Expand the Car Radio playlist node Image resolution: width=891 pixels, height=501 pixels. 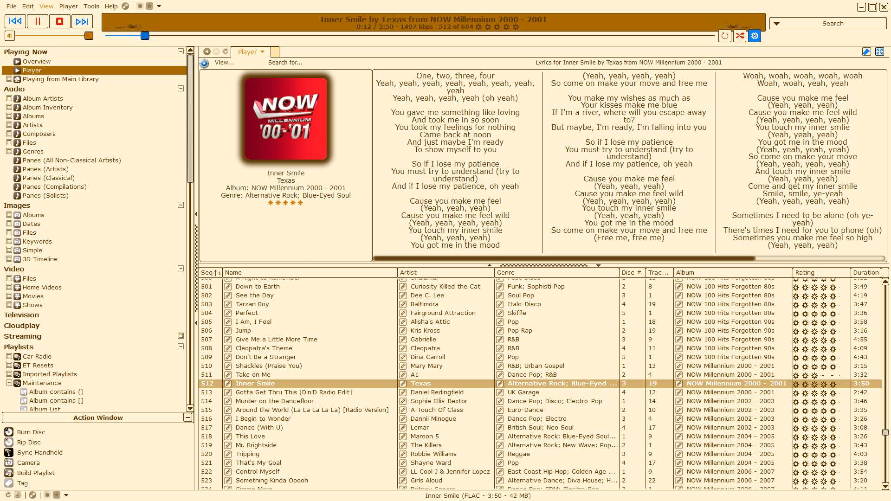(x=9, y=356)
